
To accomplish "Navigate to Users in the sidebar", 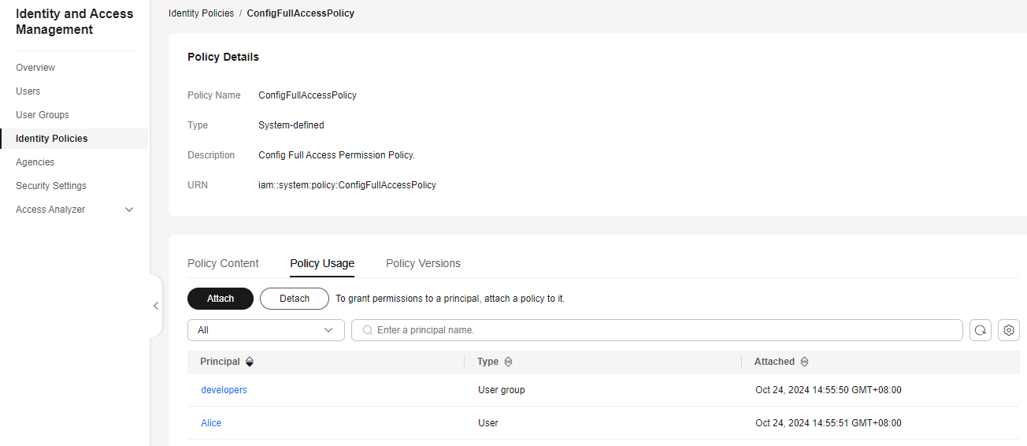I will click(28, 91).
